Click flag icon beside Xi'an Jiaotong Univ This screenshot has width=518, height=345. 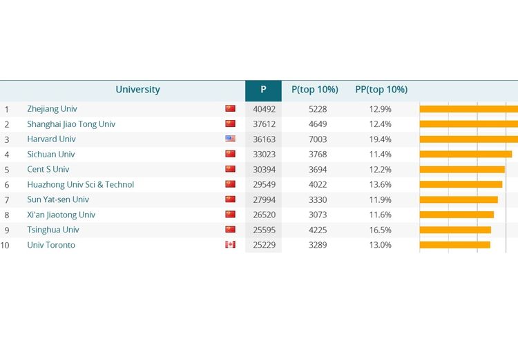point(230,215)
